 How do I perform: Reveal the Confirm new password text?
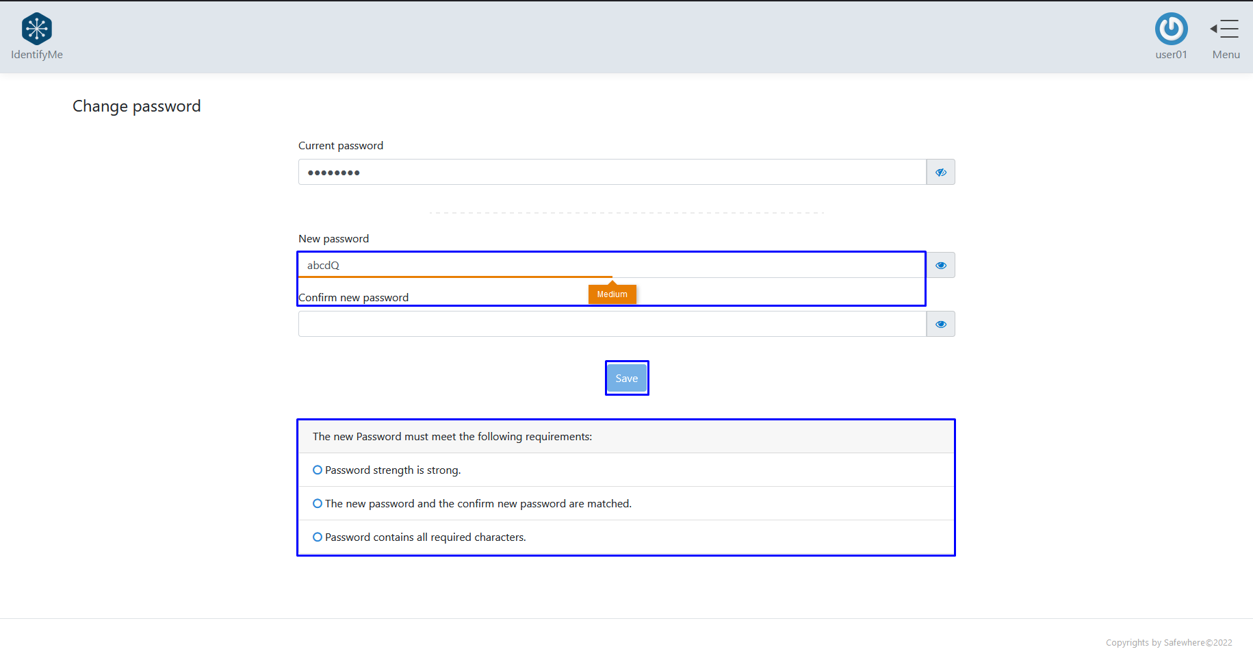[940, 324]
